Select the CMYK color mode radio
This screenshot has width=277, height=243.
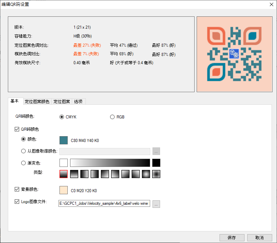(x=62, y=117)
